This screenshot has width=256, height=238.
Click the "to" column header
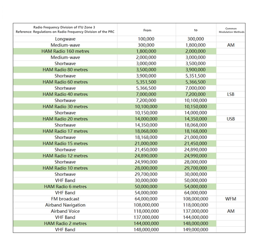pos(196,30)
